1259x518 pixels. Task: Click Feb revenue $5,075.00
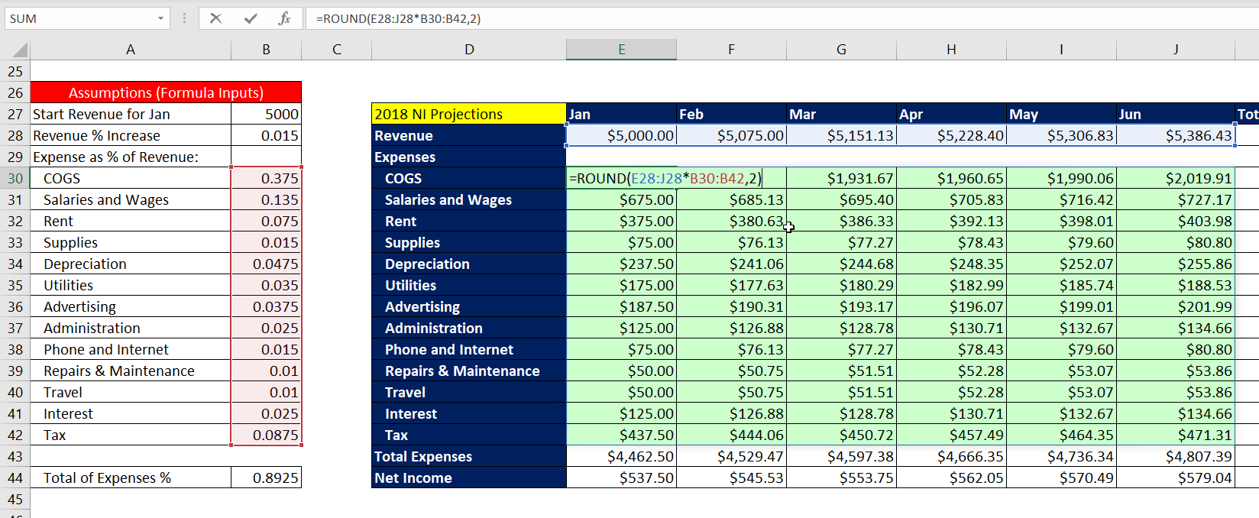[731, 135]
